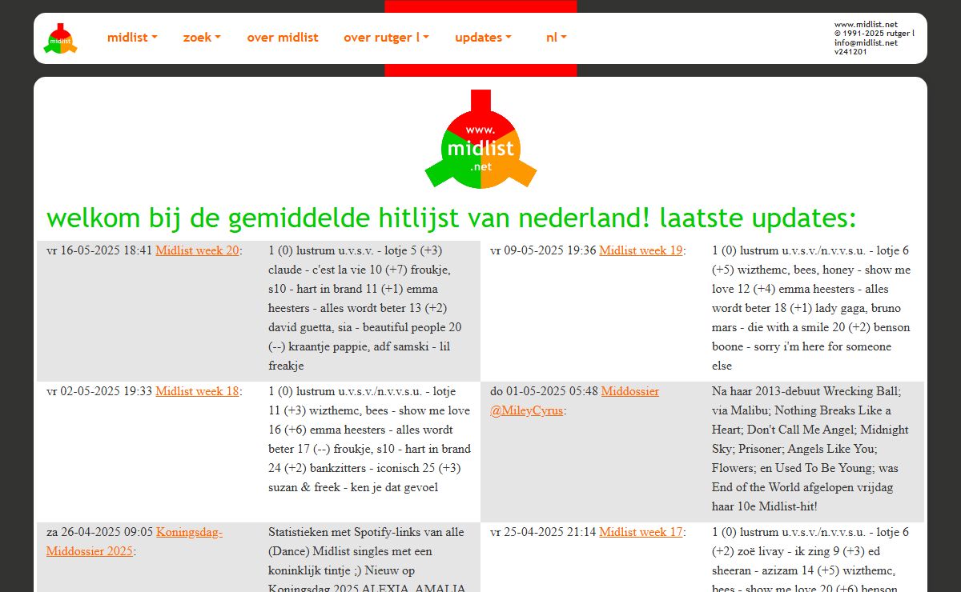
Task: Click the welkom bij de gemiddelde hitlijst heading
Action: [x=452, y=218]
